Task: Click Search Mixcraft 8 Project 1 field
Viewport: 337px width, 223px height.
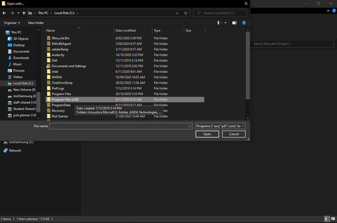Action: [x=292, y=44]
